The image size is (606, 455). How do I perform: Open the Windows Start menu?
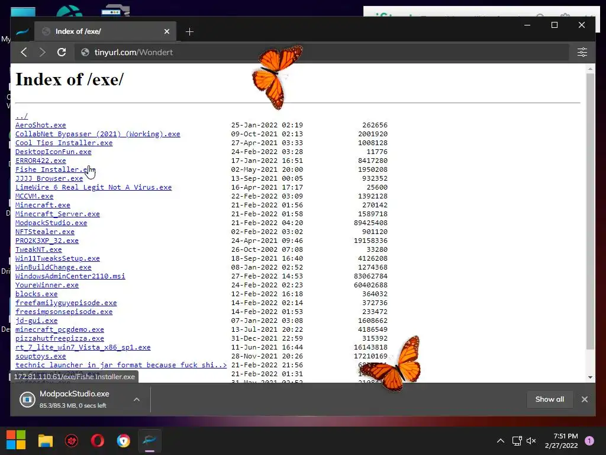(x=16, y=440)
